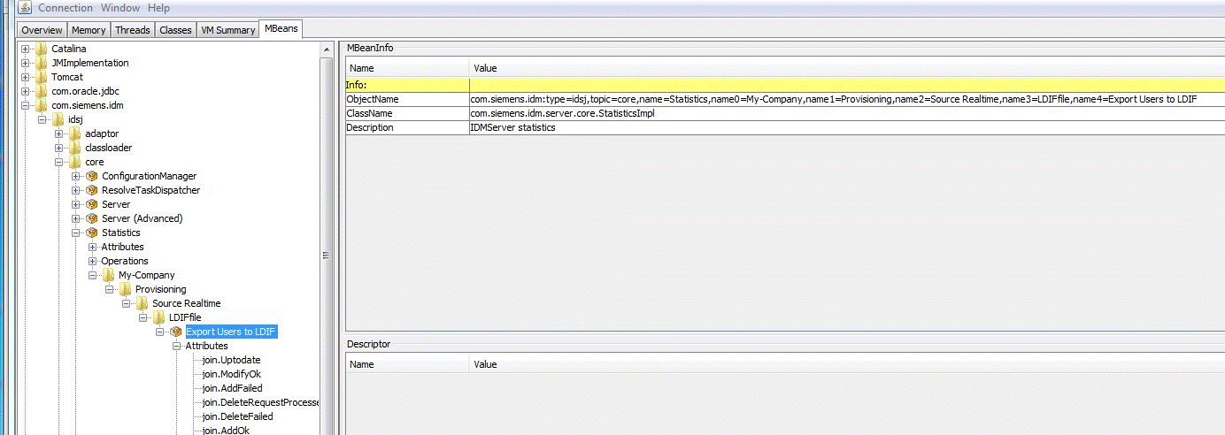Click the Java icon in menu bar
This screenshot has height=435, width=1225.
[25, 8]
